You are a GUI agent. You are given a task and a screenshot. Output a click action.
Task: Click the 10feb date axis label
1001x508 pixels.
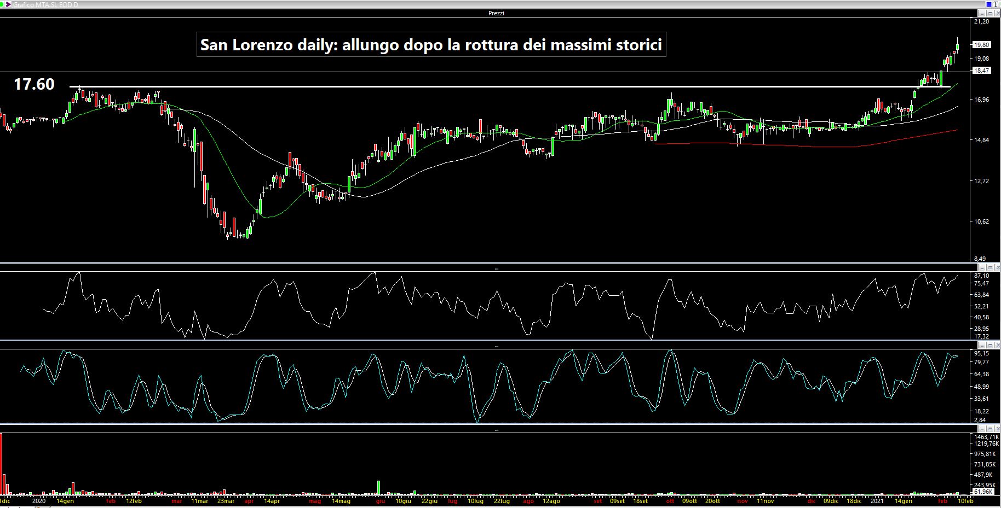tap(965, 500)
